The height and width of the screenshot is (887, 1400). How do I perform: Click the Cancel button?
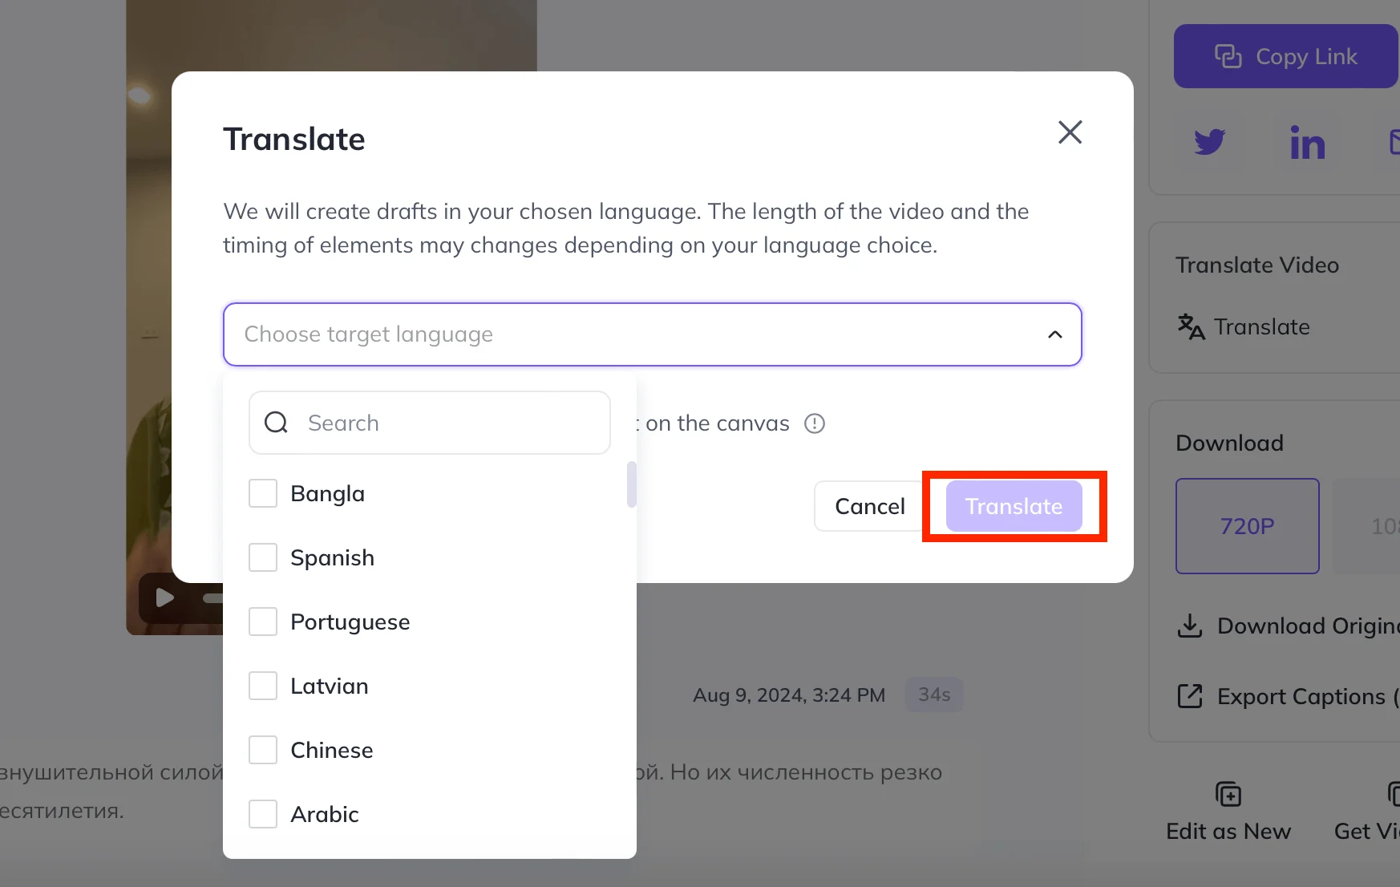point(869,506)
